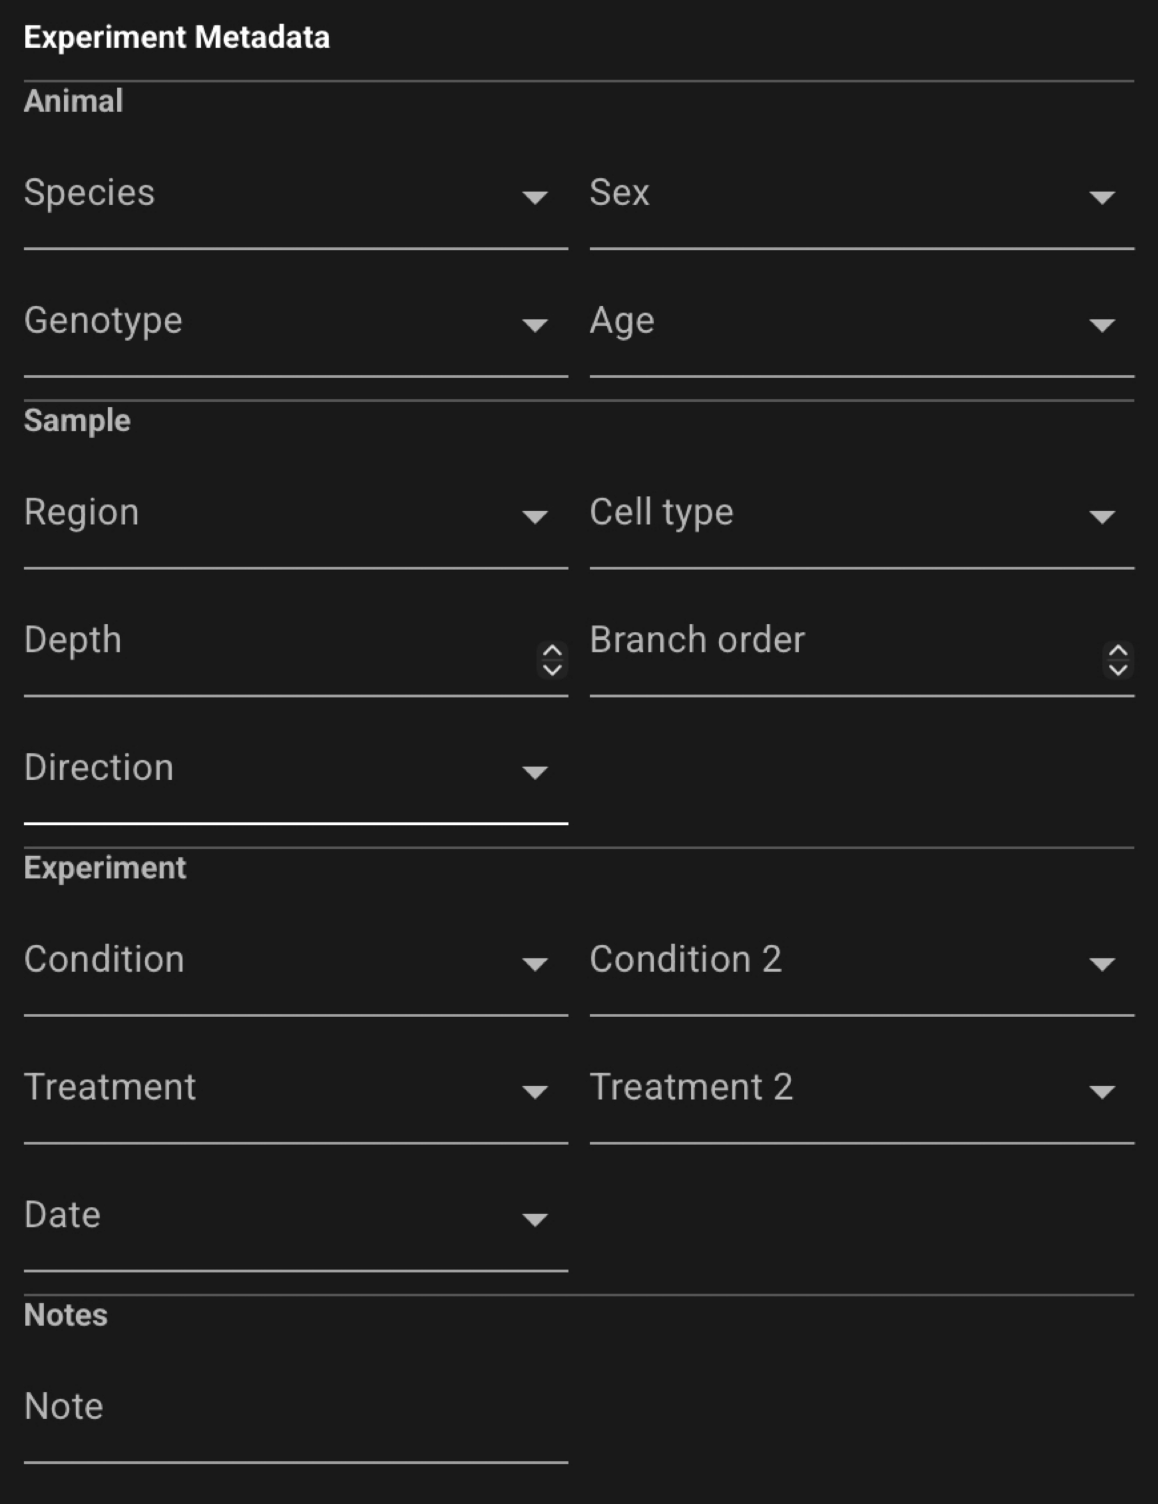Open the Direction dropdown arrow
This screenshot has height=1504, width=1158.
tap(534, 772)
